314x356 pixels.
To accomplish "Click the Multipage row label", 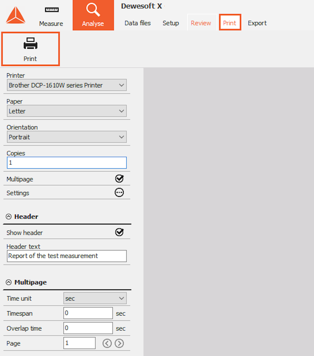I will pos(20,179).
